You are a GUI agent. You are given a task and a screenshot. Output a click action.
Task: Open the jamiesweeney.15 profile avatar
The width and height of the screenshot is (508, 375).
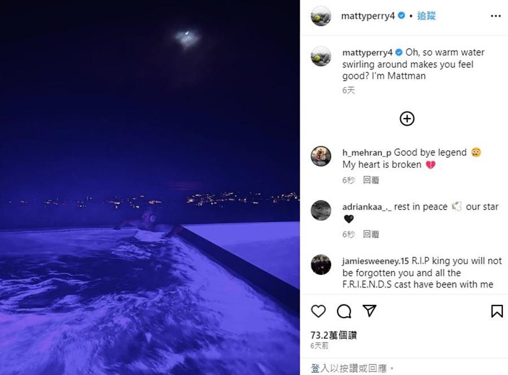point(321,264)
